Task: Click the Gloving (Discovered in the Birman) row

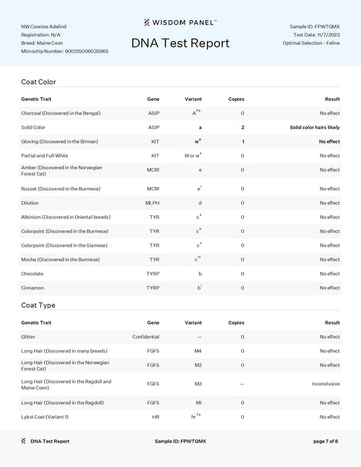Action: pyautogui.click(x=180, y=141)
